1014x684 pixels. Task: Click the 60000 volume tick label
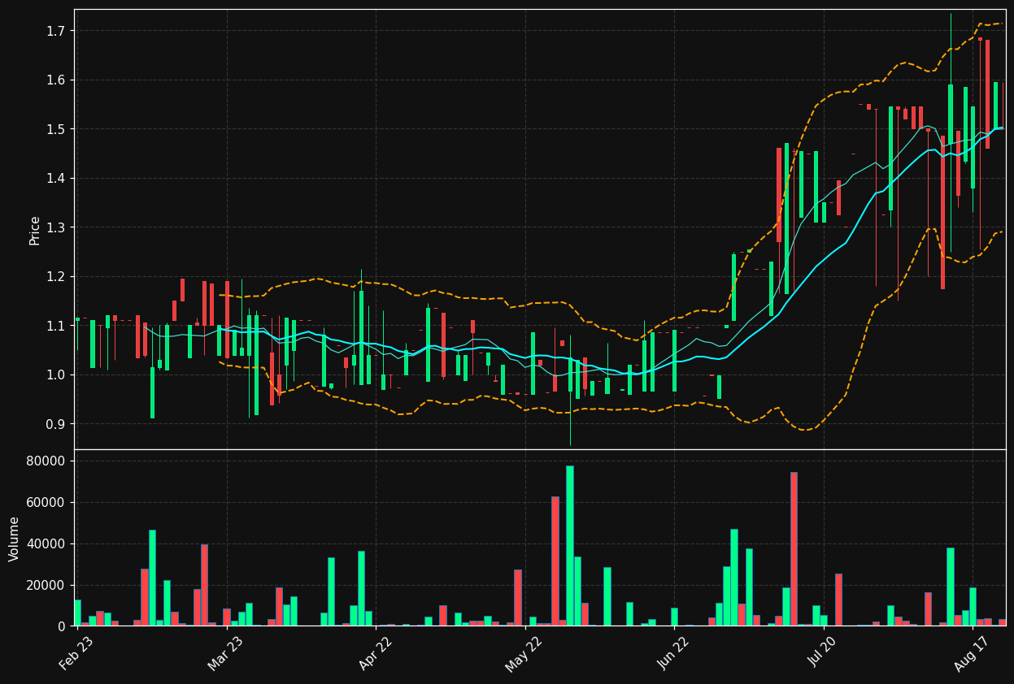pyautogui.click(x=48, y=503)
